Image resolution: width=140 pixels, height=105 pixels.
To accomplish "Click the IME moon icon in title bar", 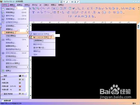I will click(x=67, y=2).
